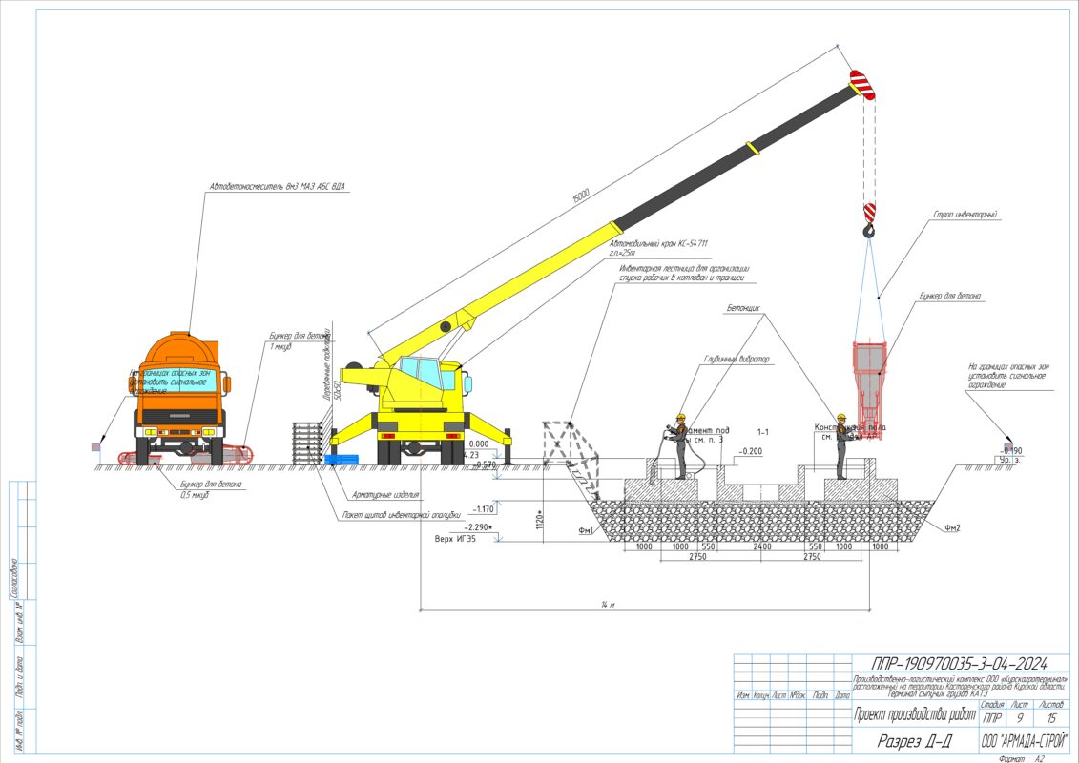This screenshot has width=1079, height=763.
Task: Click the "14 м" overall dimension text
Action: click(608, 604)
